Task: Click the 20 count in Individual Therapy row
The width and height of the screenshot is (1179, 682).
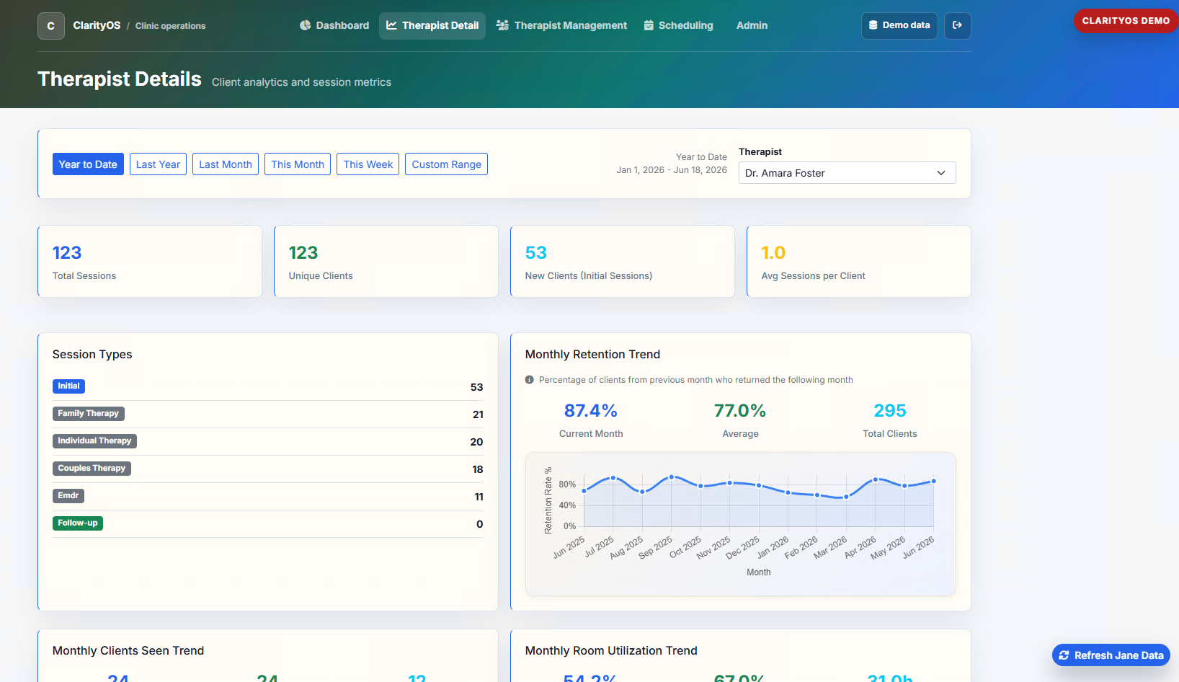Action: tap(476, 442)
